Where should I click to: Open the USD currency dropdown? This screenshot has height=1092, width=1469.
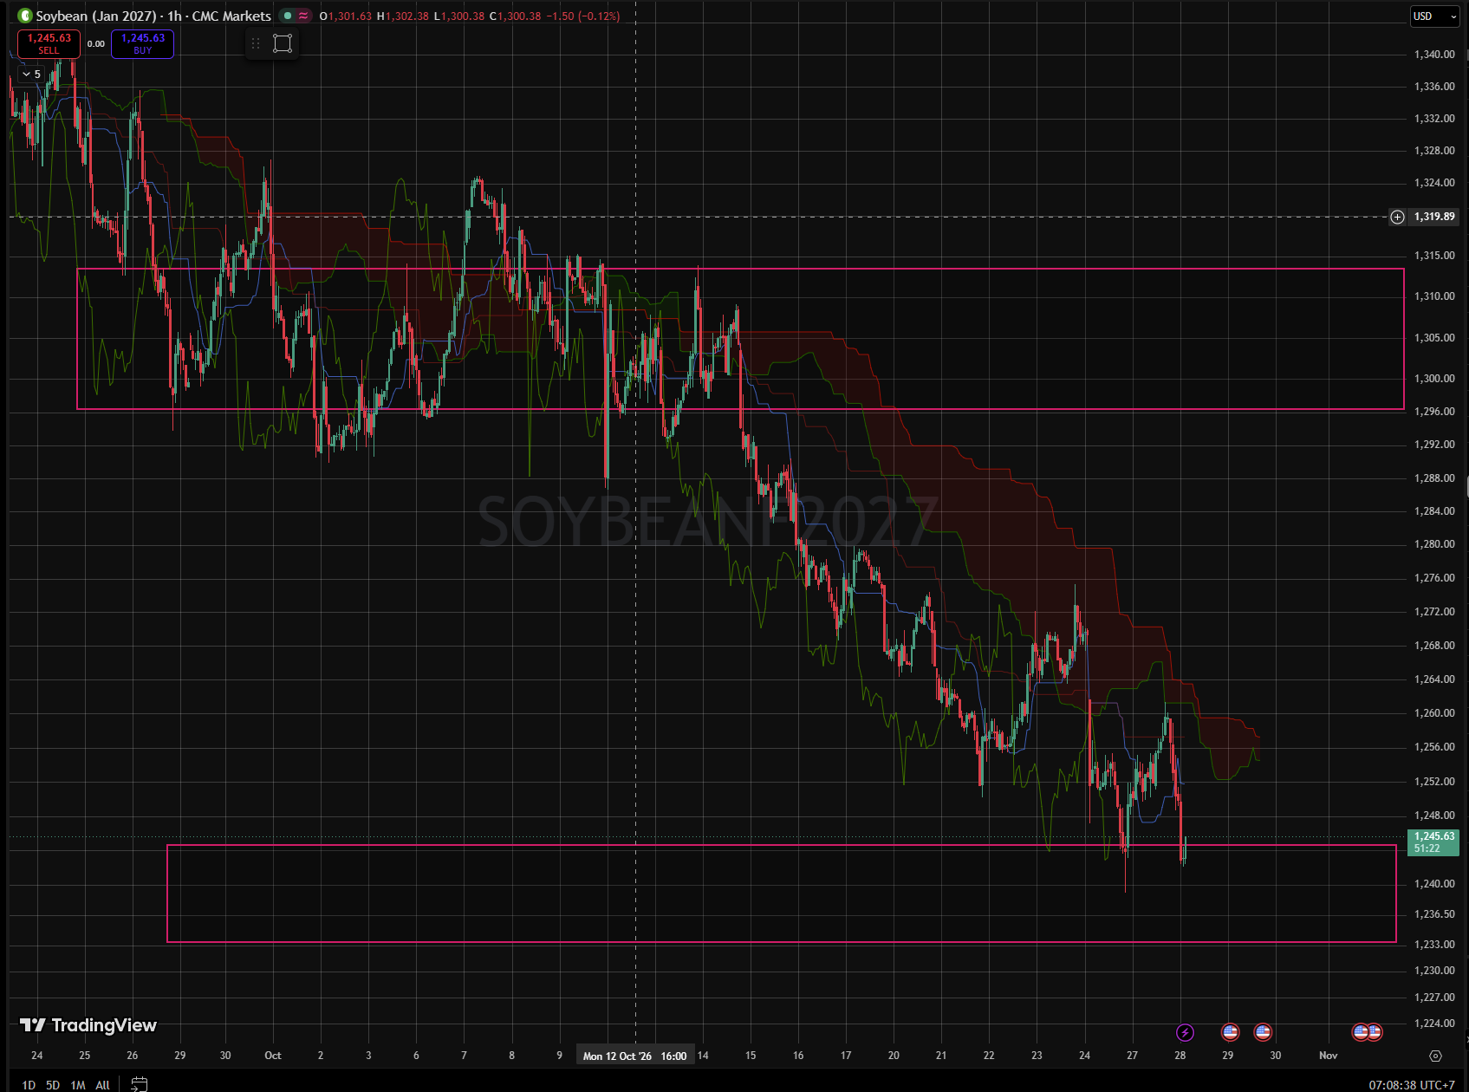click(x=1435, y=16)
